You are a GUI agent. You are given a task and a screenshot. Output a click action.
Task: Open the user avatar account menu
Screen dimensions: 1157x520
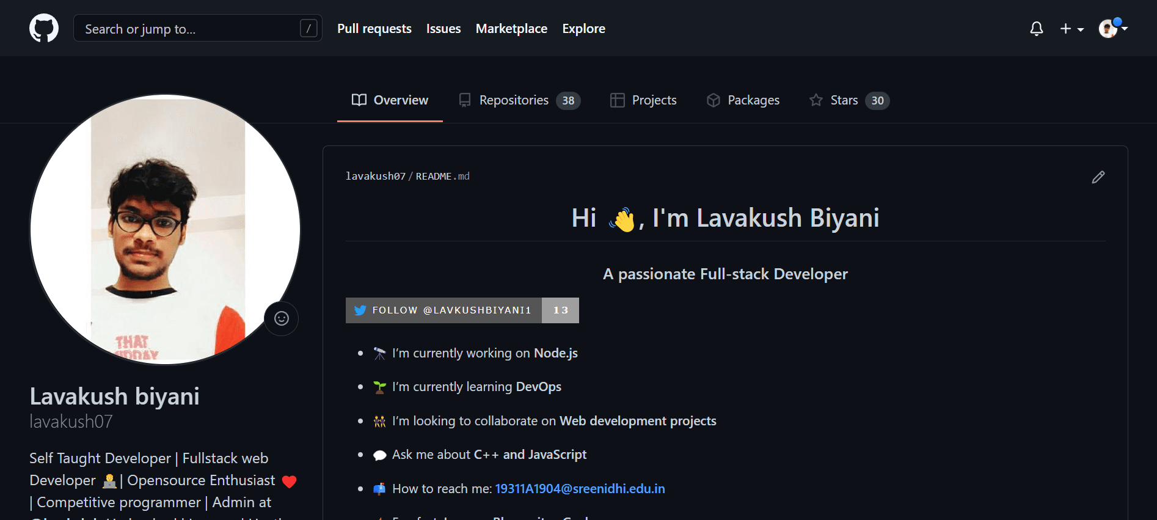pos(1112,29)
